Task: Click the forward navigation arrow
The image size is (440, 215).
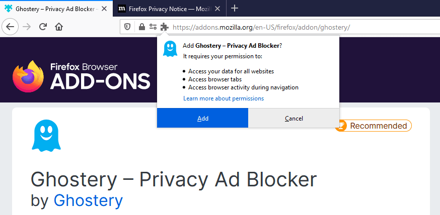Action: pyautogui.click(x=27, y=27)
